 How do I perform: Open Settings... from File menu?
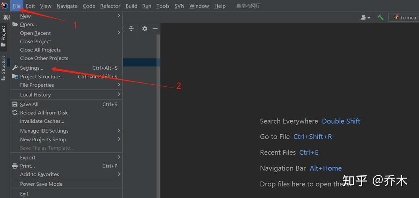click(x=66, y=68)
